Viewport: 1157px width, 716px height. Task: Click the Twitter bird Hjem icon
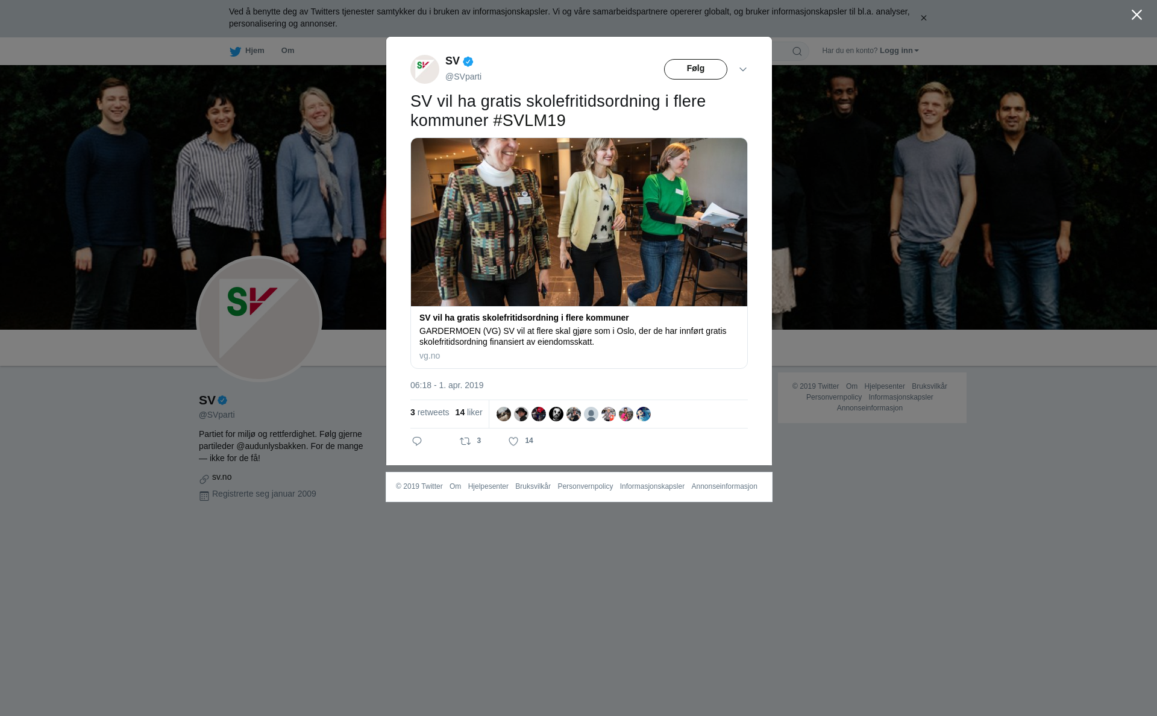(235, 51)
